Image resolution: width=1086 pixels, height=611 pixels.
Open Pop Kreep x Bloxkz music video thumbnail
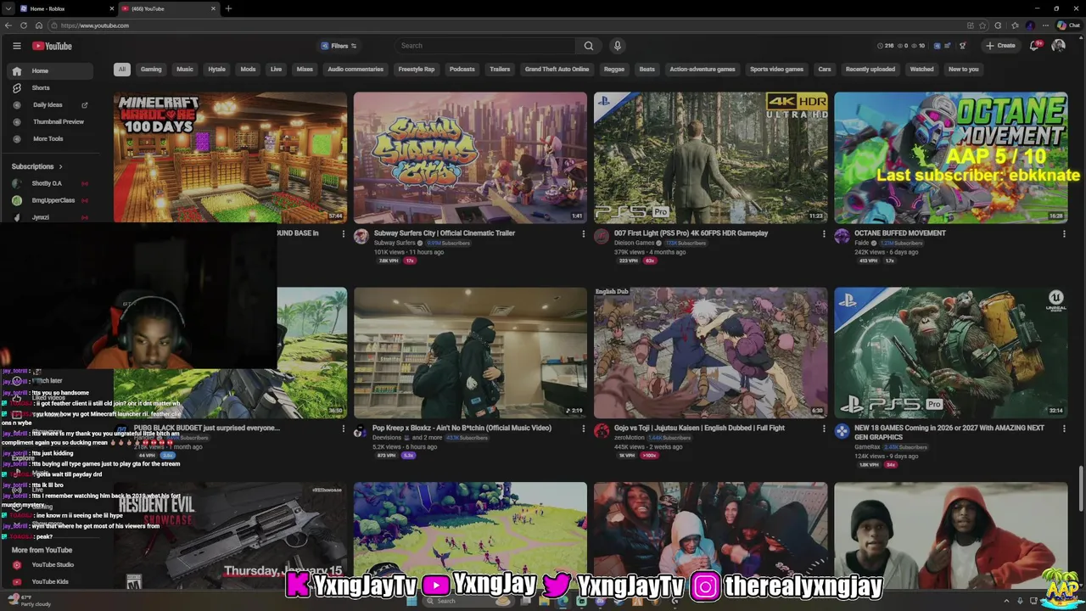point(470,352)
